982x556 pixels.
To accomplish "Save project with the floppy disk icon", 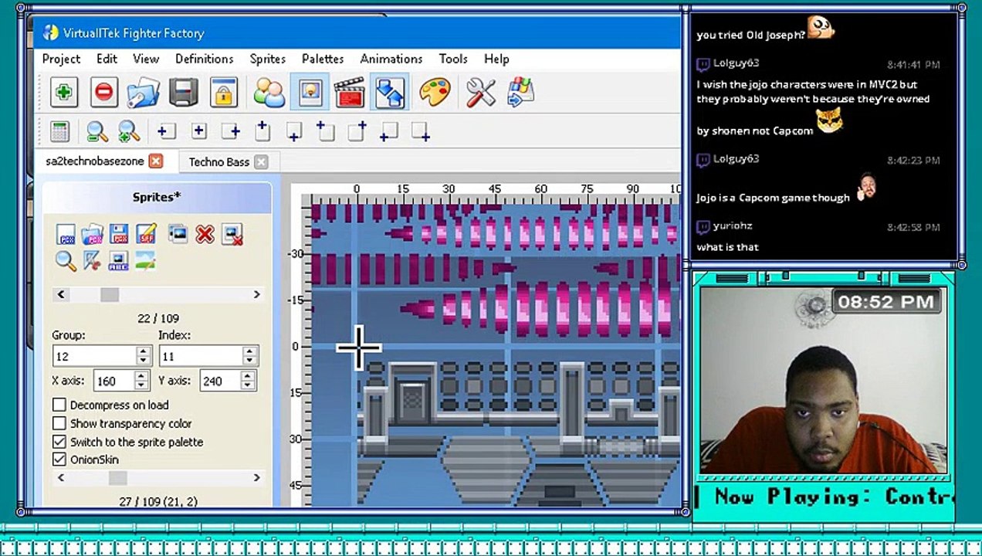I will pos(184,93).
